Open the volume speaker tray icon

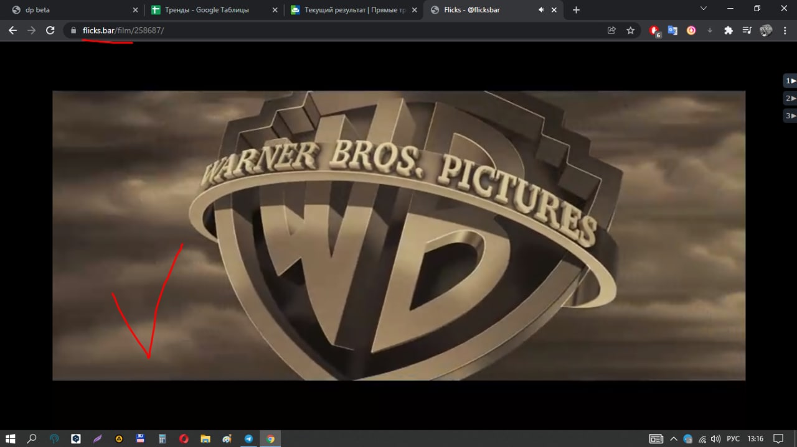(715, 438)
